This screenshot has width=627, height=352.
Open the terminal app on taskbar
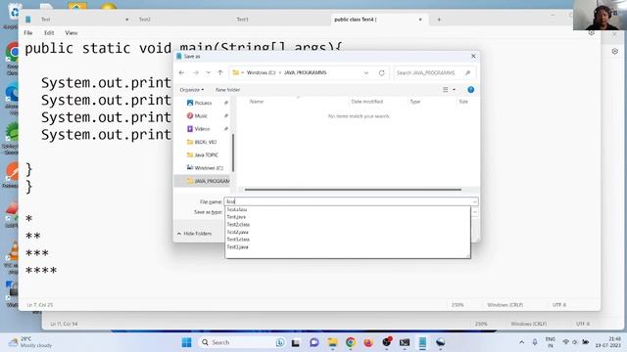pyautogui.click(x=405, y=342)
